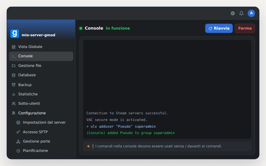Open the notifications bell
266x166 pixels.
pos(241,13)
